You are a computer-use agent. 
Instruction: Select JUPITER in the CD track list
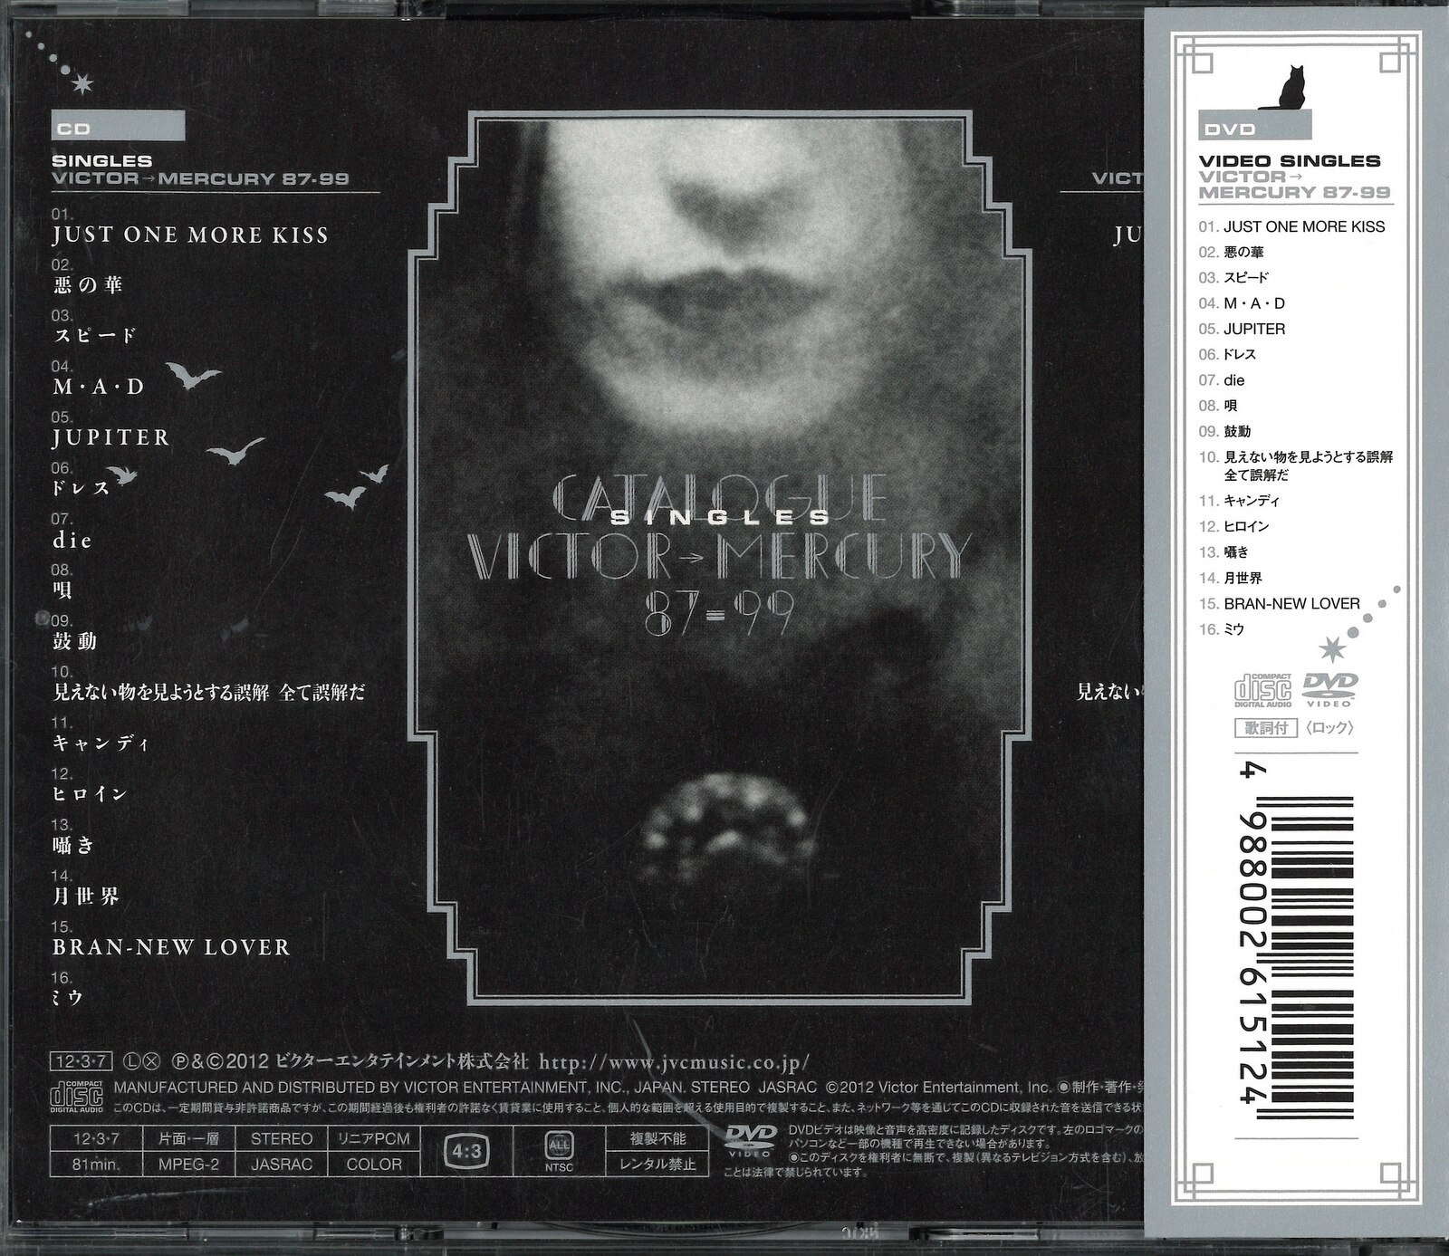(111, 437)
